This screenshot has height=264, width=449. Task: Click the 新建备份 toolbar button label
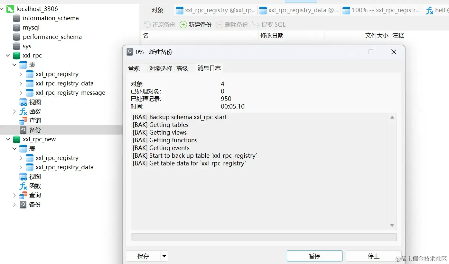200,25
